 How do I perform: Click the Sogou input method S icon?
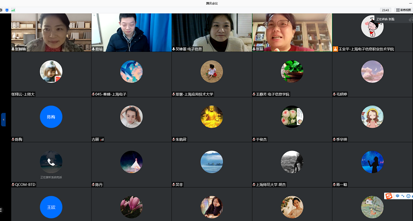click(x=389, y=196)
